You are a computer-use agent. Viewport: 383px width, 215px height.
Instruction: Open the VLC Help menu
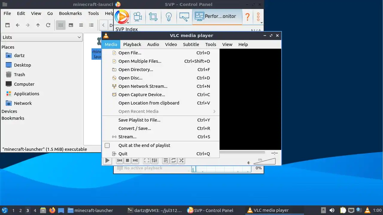point(243,44)
